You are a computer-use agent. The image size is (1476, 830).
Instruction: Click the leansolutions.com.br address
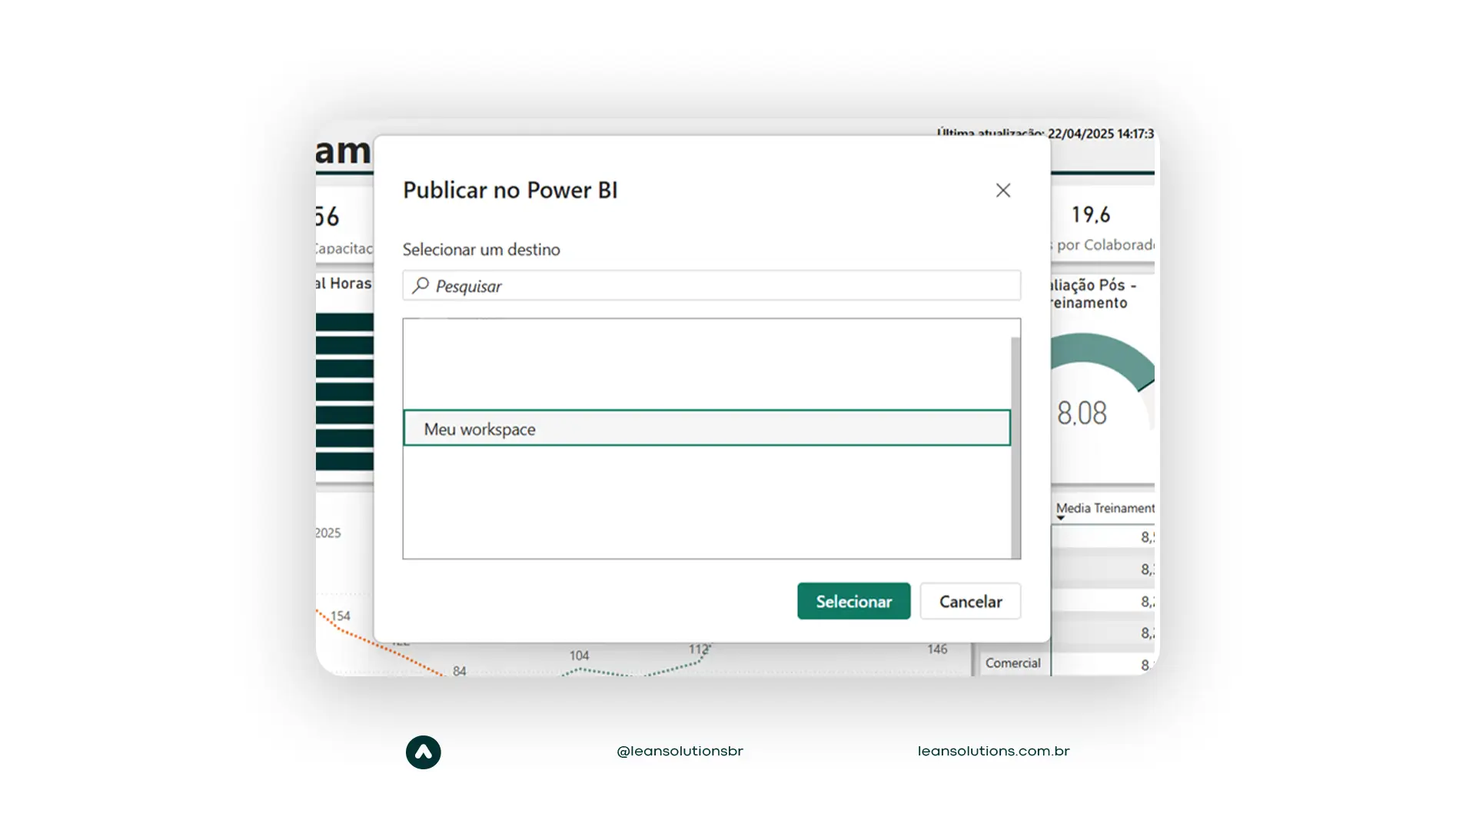coord(993,752)
